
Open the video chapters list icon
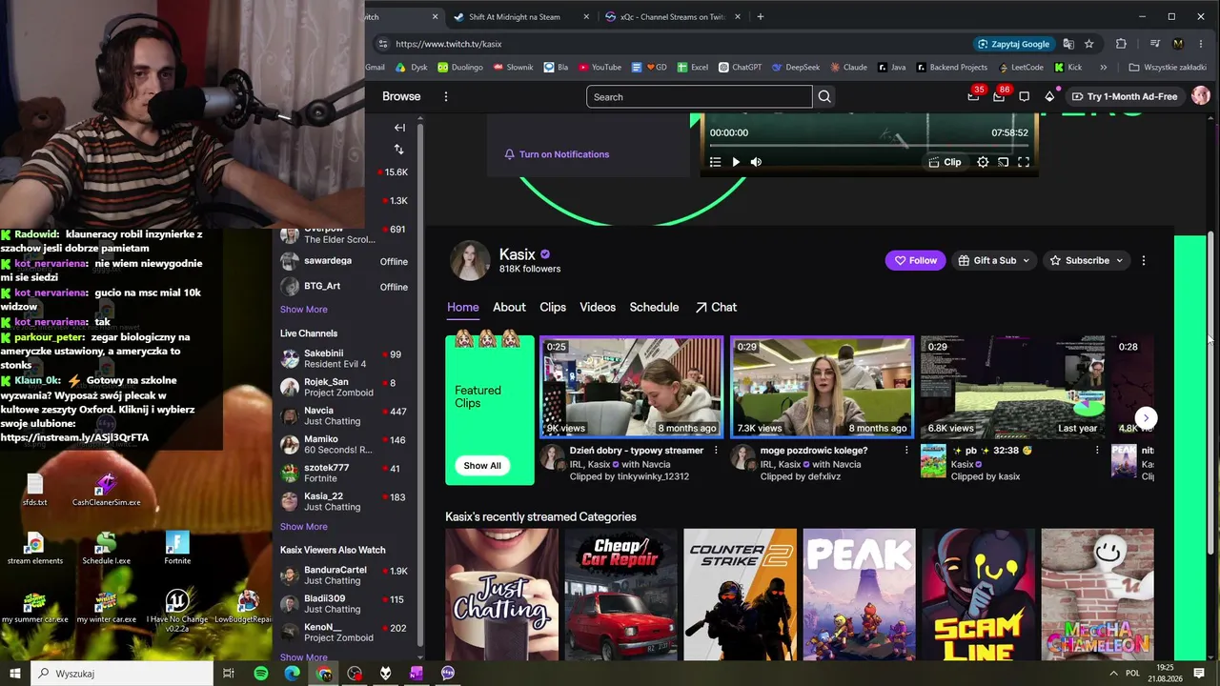(715, 162)
